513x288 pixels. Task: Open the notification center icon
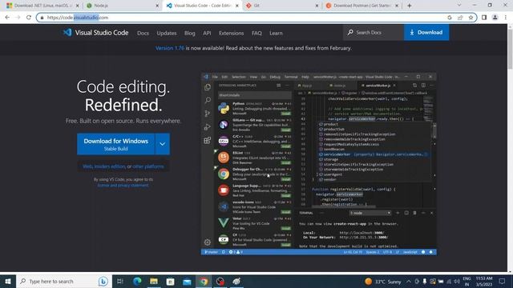[503, 281]
